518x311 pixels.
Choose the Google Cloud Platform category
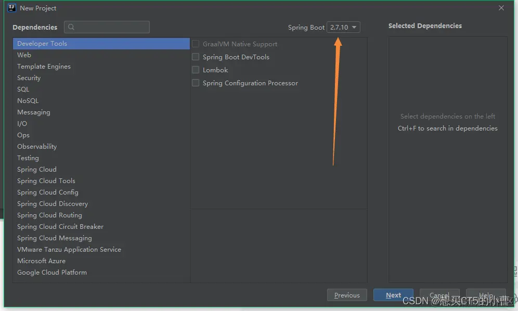pyautogui.click(x=101, y=273)
